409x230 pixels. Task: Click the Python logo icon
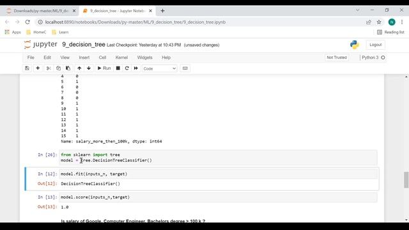(x=354, y=45)
